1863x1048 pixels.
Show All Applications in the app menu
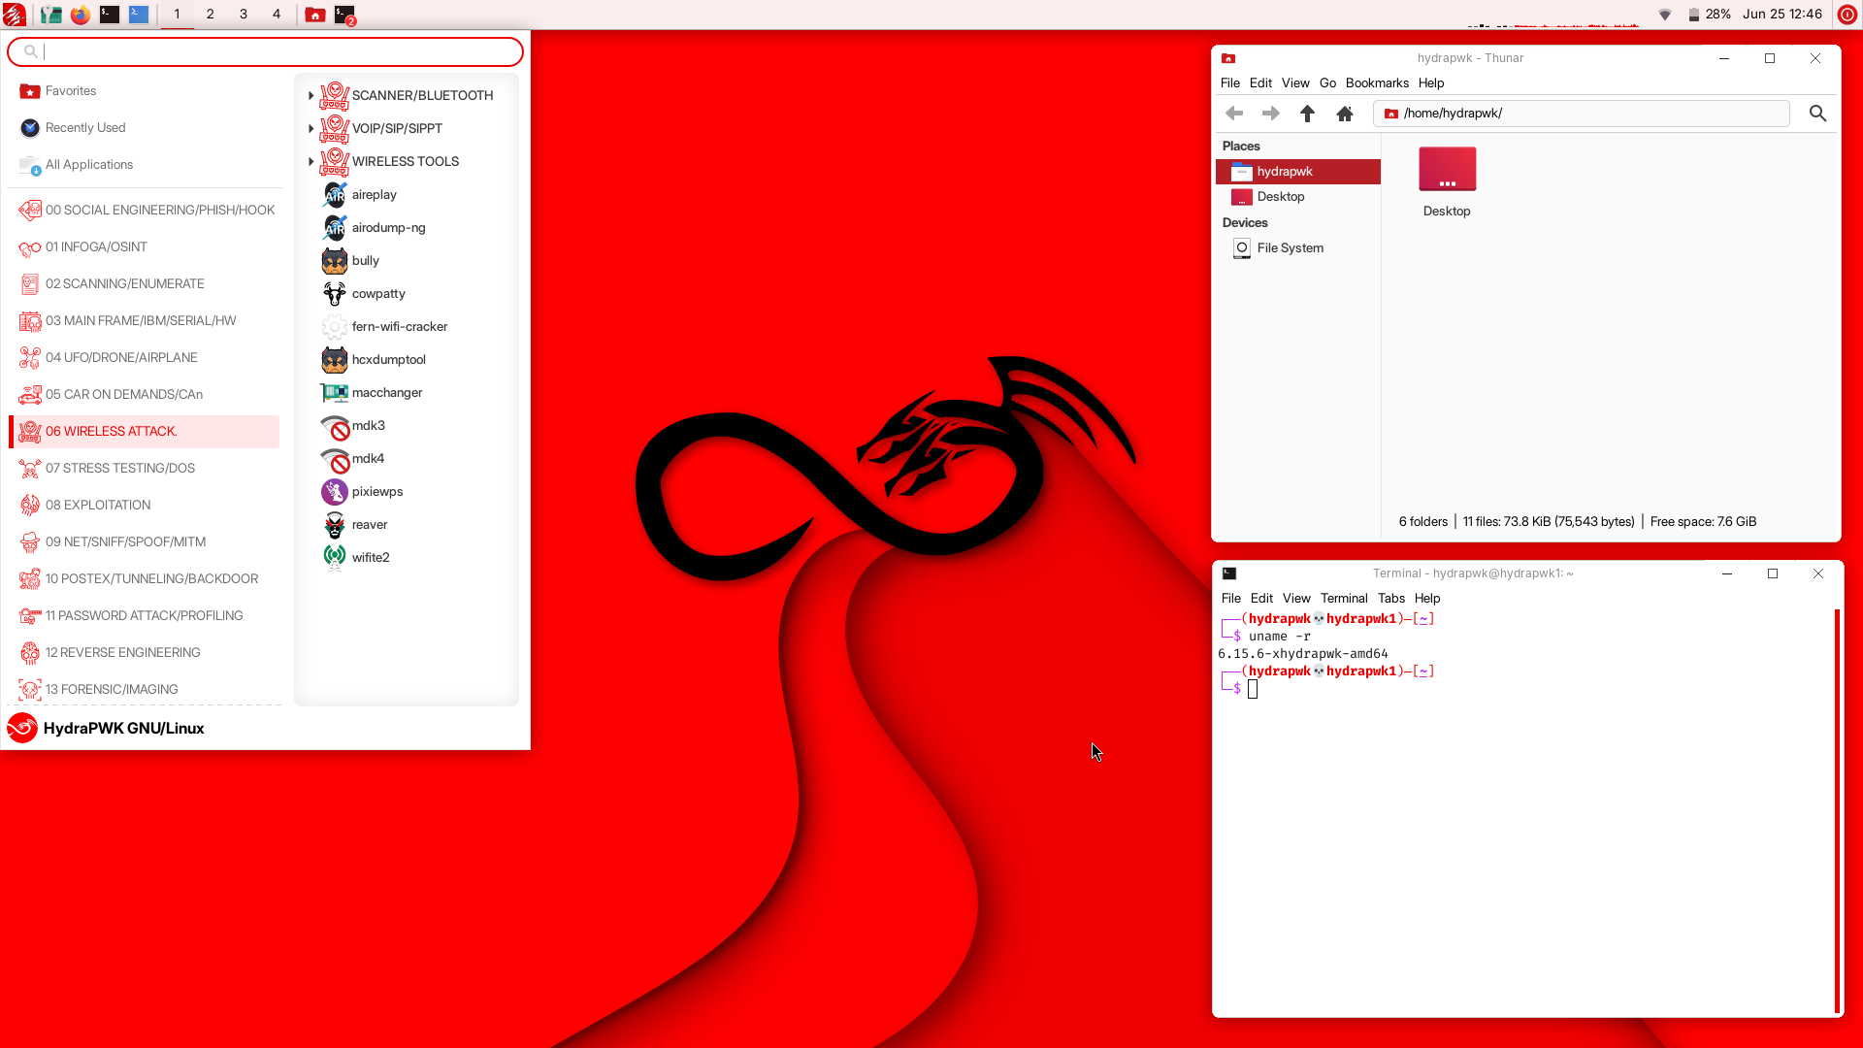[88, 164]
